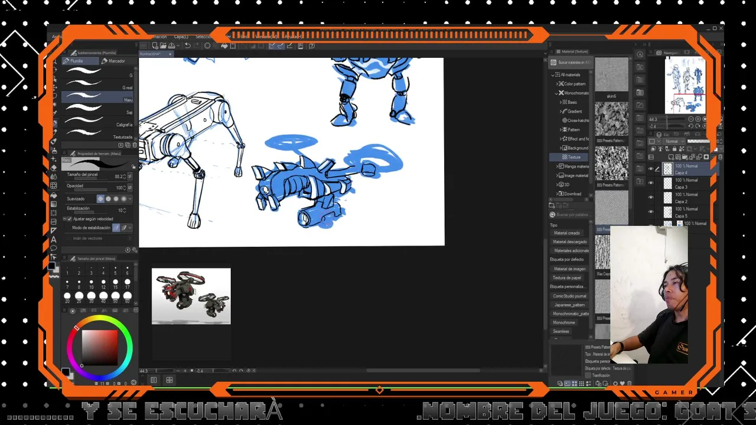The height and width of the screenshot is (425, 756).
Task: Open opacity dynamics button next to 100
Action: 129,188
